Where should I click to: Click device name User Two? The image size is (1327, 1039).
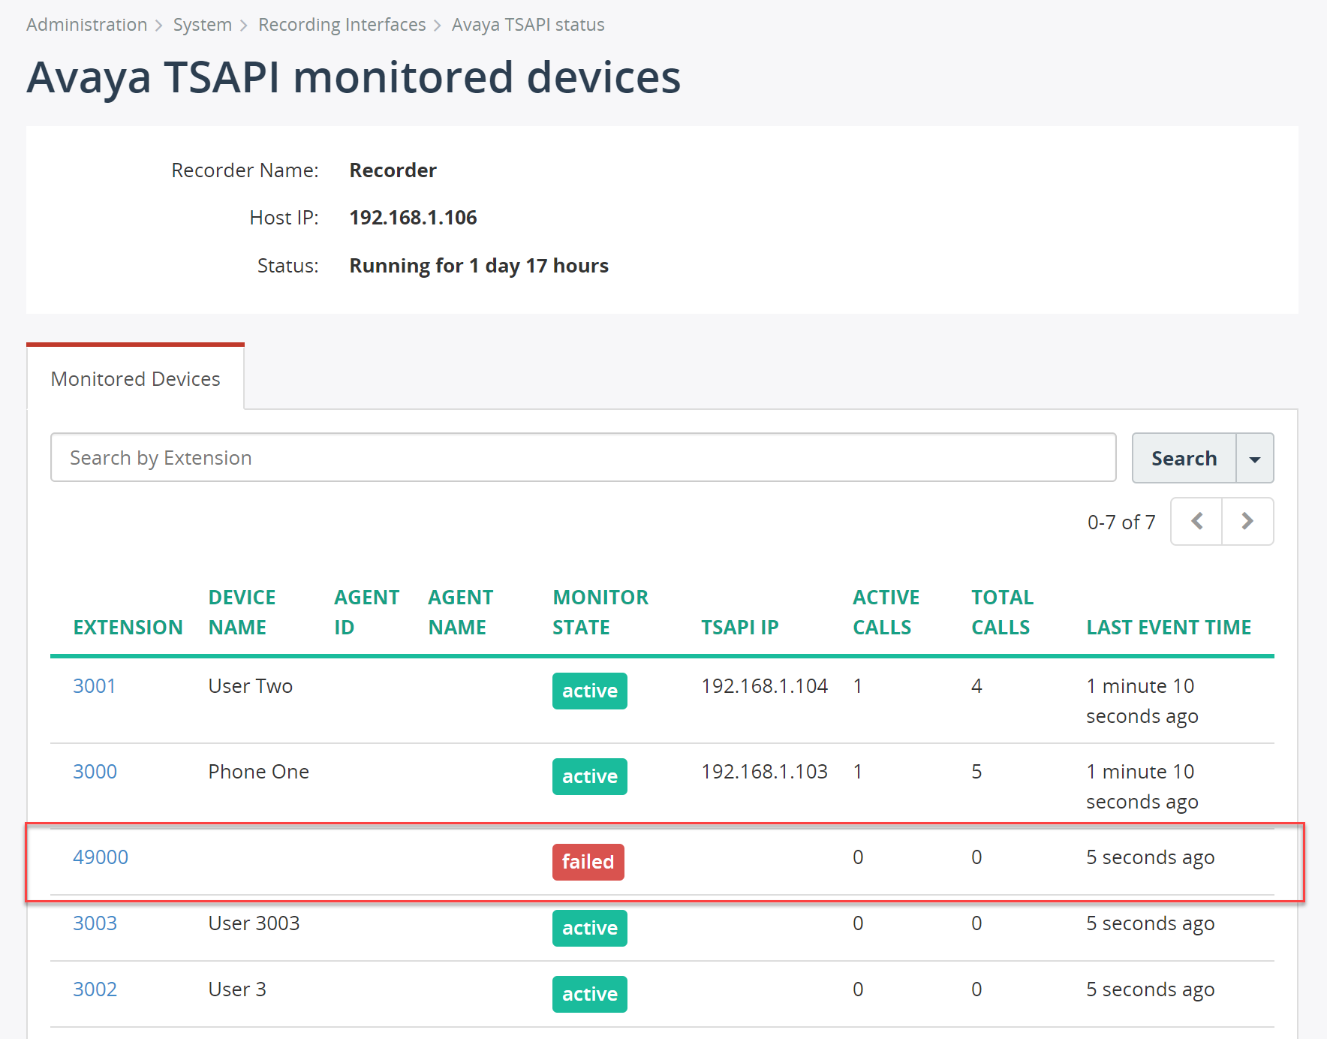[x=251, y=686]
